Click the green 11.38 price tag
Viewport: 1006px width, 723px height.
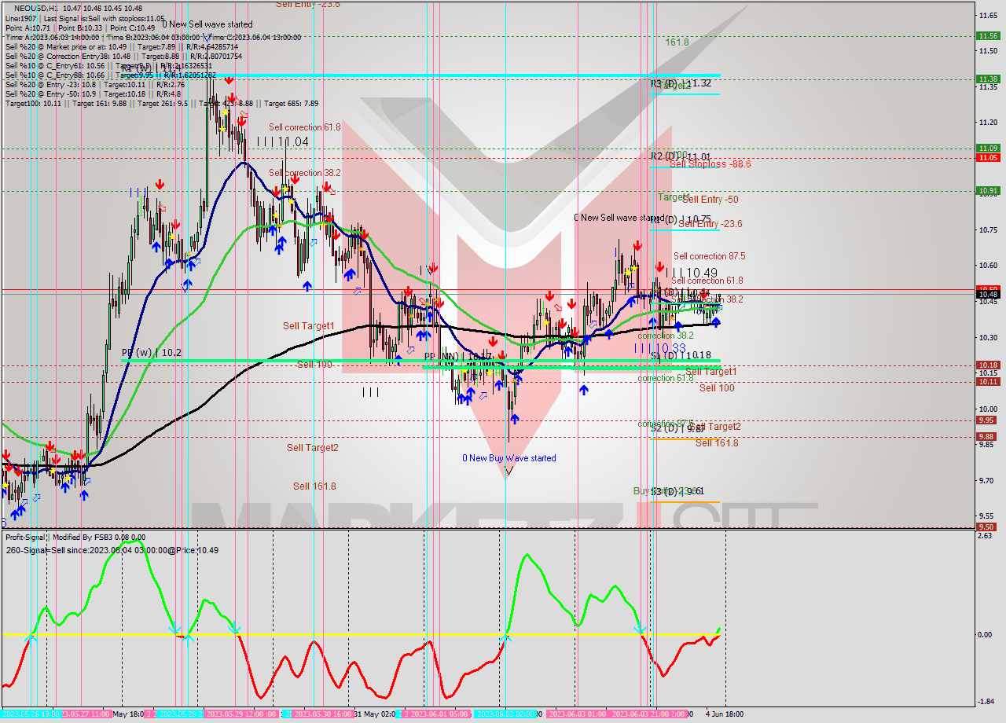click(988, 79)
